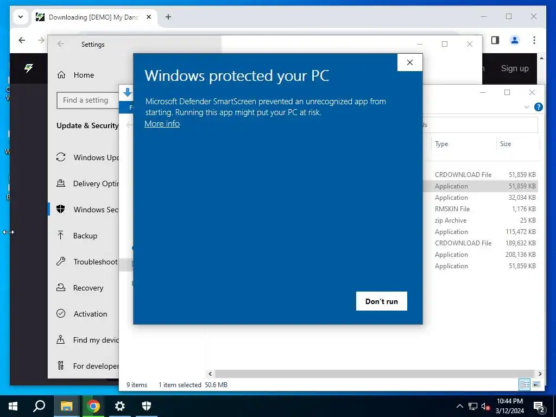Open File Explorer help
Image resolution: width=556 pixels, height=417 pixels.
(x=538, y=107)
